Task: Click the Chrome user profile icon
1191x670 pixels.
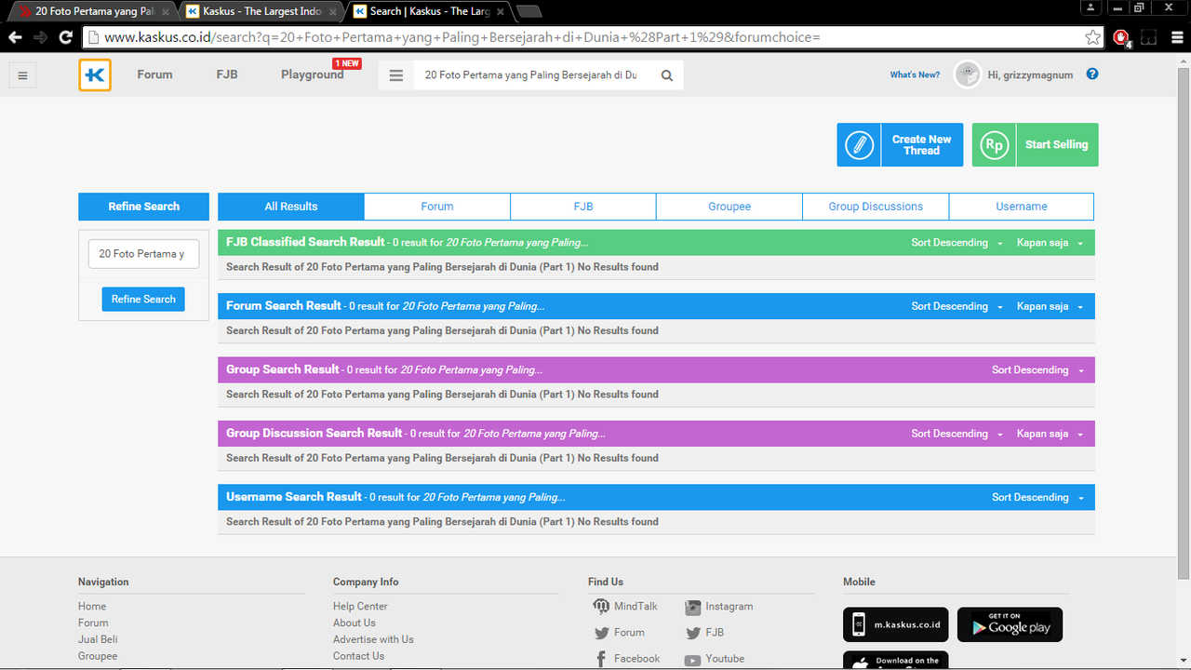Action: pos(1089,7)
